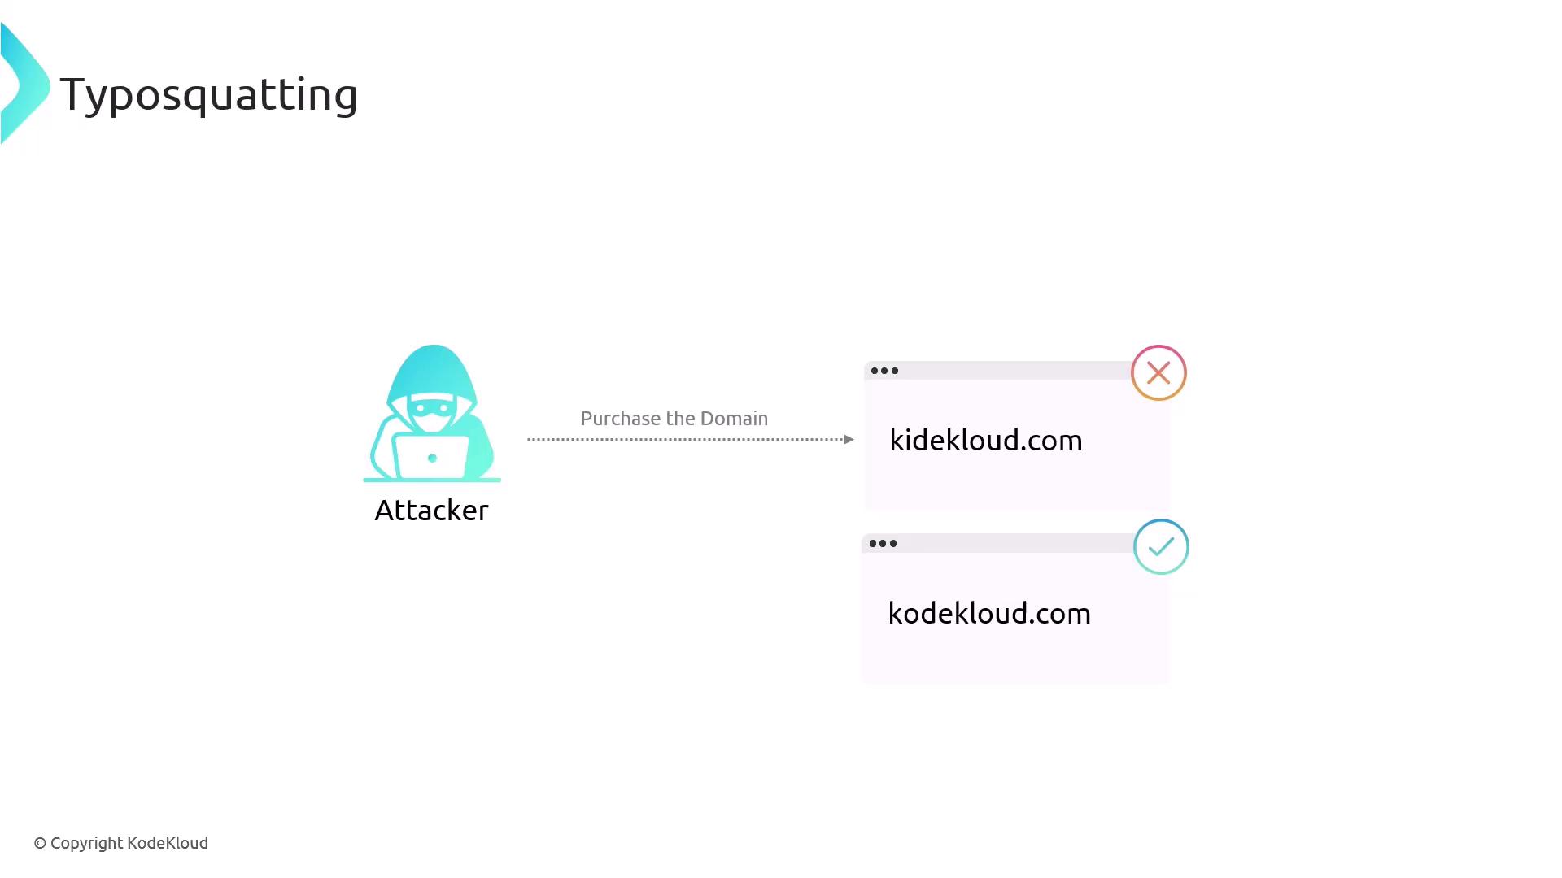Click the laptop on the attacker icon
This screenshot has height=878, width=1562.
point(432,458)
